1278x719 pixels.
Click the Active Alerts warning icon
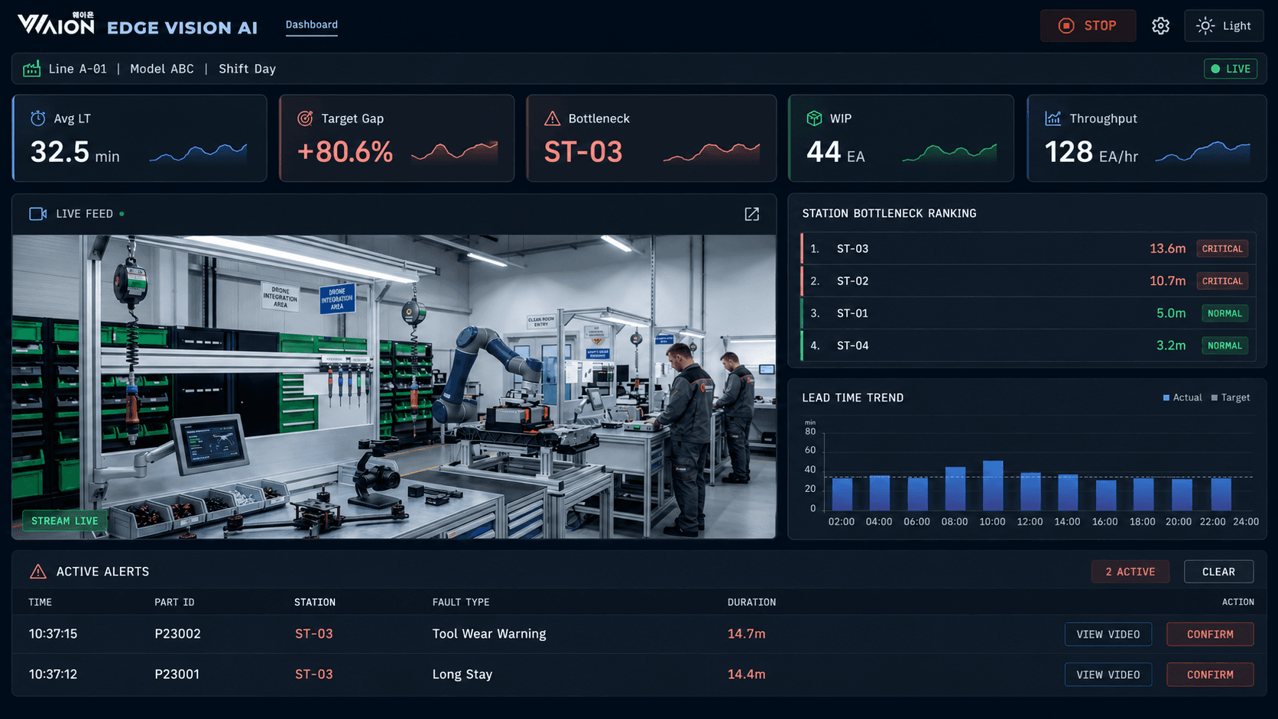click(37, 572)
